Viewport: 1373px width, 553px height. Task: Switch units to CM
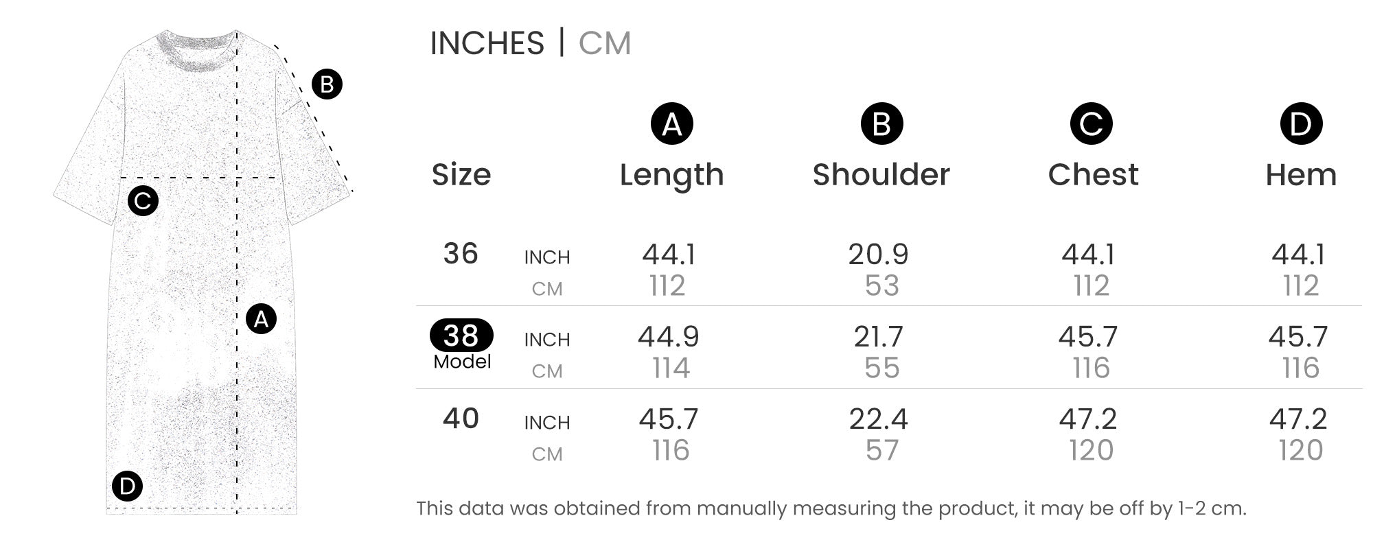604,43
